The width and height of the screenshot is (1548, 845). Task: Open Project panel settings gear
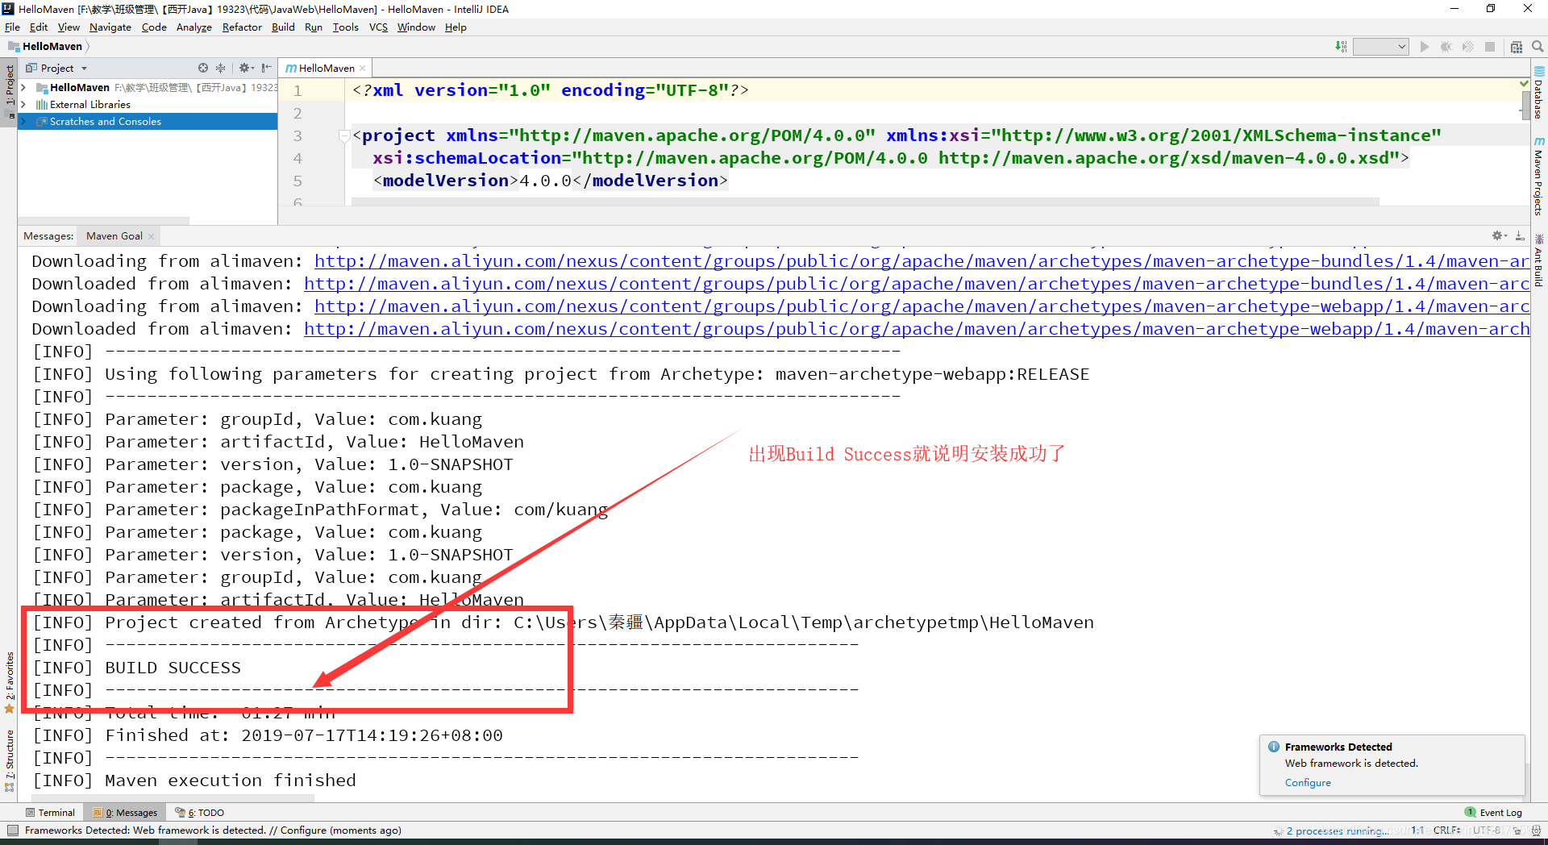click(245, 69)
